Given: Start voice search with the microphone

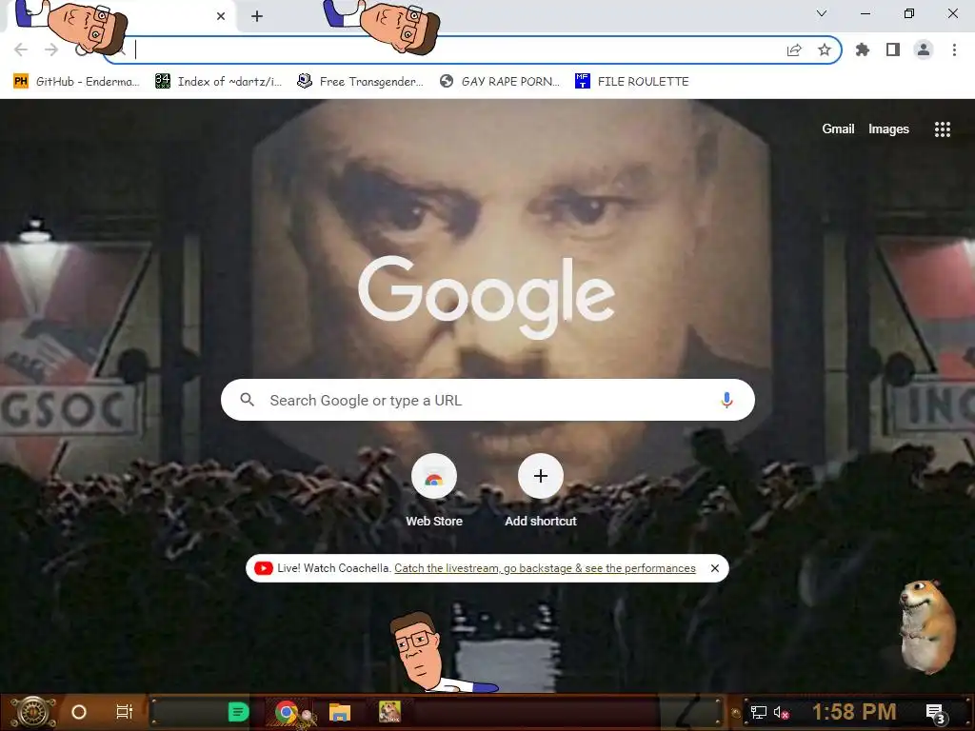Looking at the screenshot, I should [726, 400].
